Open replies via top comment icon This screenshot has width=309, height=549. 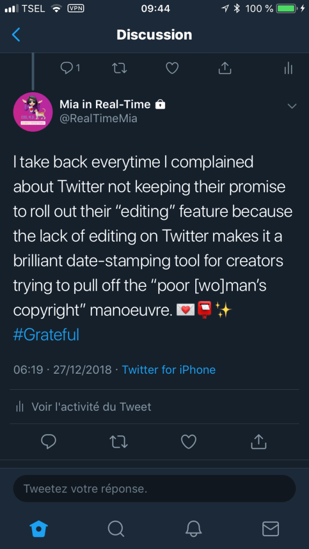70,68
